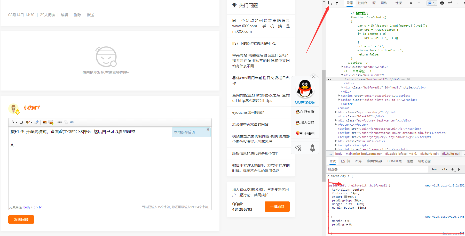
Task: Select body in DevTools breadcrumb
Action: tap(339, 154)
